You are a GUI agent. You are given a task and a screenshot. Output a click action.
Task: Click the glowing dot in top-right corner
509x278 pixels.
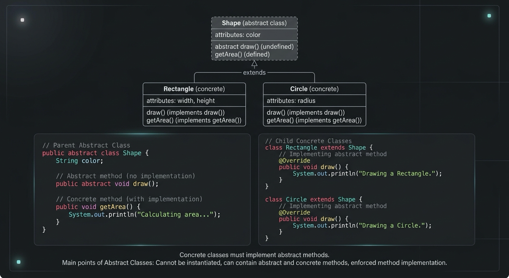pyautogui.click(x=489, y=16)
